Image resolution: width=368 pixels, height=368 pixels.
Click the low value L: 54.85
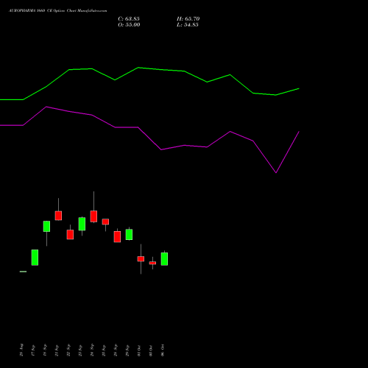point(188,25)
